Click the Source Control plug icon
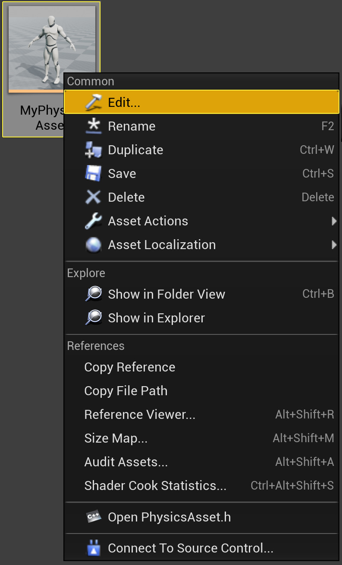342x565 pixels. pos(93,548)
